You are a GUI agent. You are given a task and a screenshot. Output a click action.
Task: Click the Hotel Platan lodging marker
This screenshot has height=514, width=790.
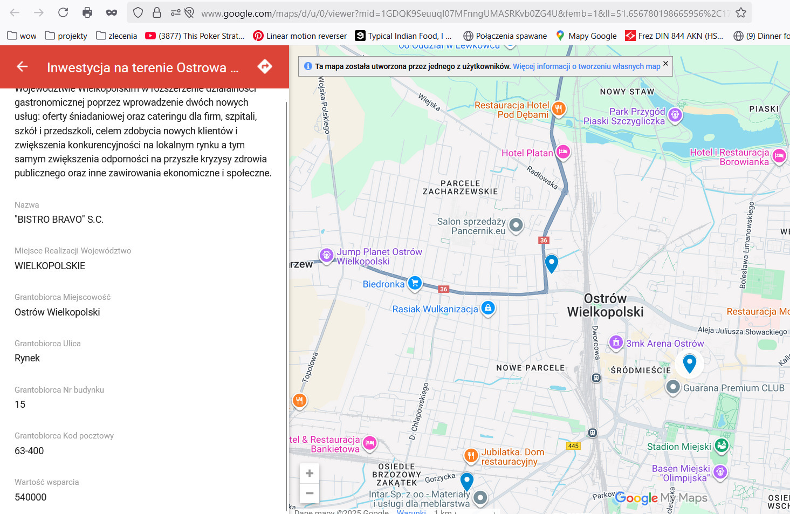coord(563,152)
